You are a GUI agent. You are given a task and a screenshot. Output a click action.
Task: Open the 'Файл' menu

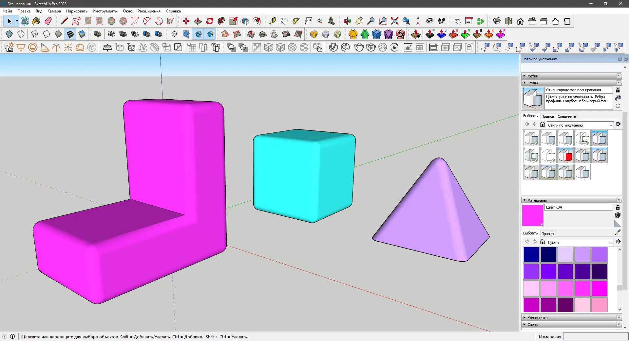tap(7, 11)
